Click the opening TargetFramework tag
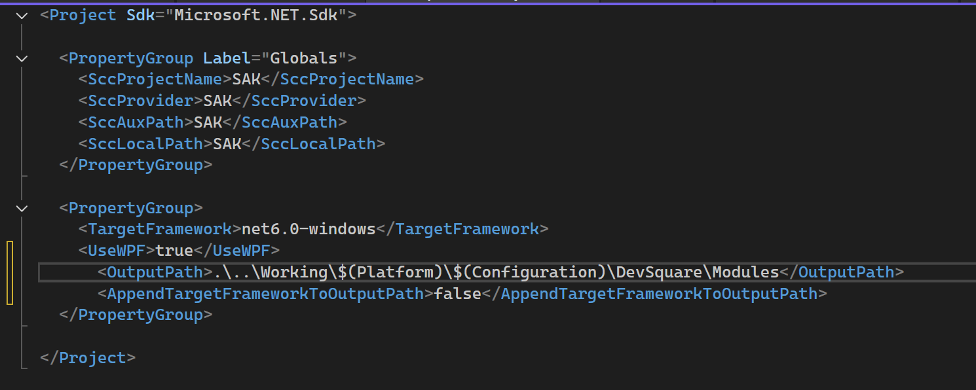Screen dimensions: 976x390 coord(160,230)
